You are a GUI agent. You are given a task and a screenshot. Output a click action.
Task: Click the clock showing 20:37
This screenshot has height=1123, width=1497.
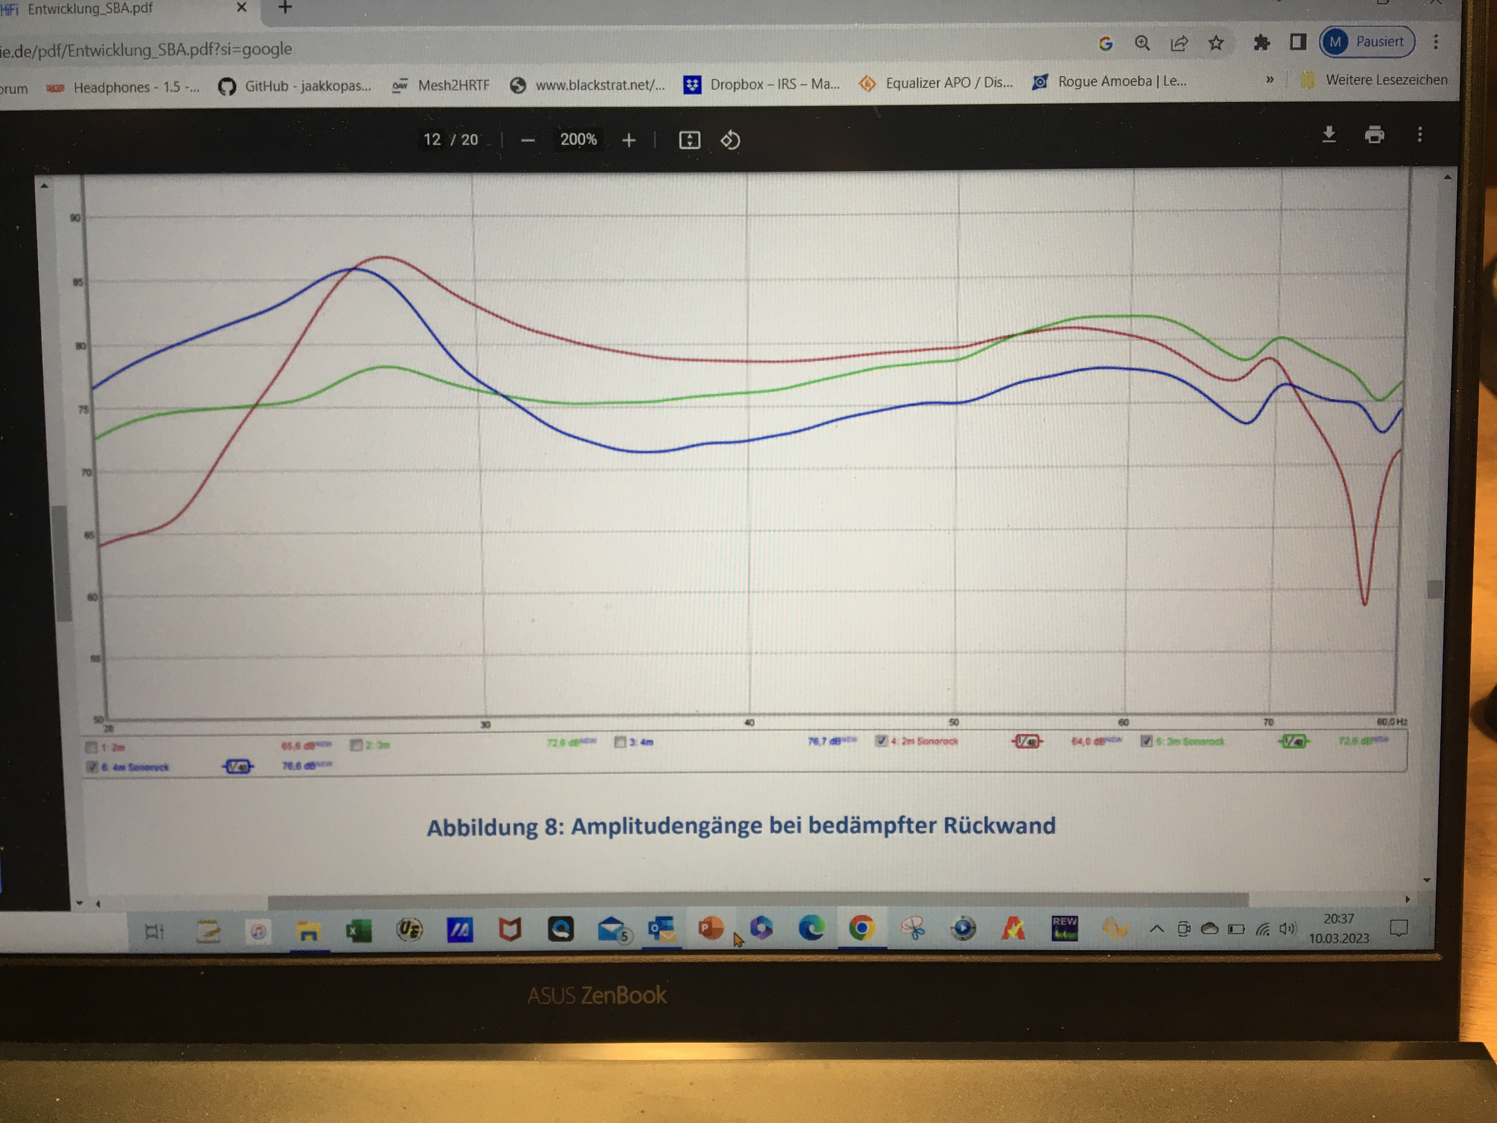[1338, 919]
